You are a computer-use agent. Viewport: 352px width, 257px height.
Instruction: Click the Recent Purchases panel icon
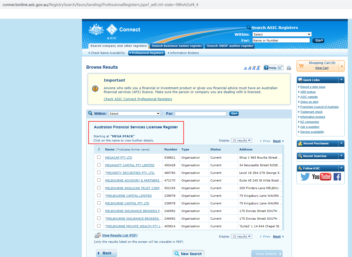click(x=300, y=143)
